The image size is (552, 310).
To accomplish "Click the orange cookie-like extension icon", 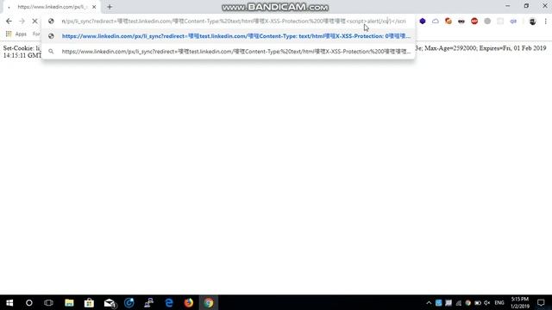I will click(x=448, y=21).
